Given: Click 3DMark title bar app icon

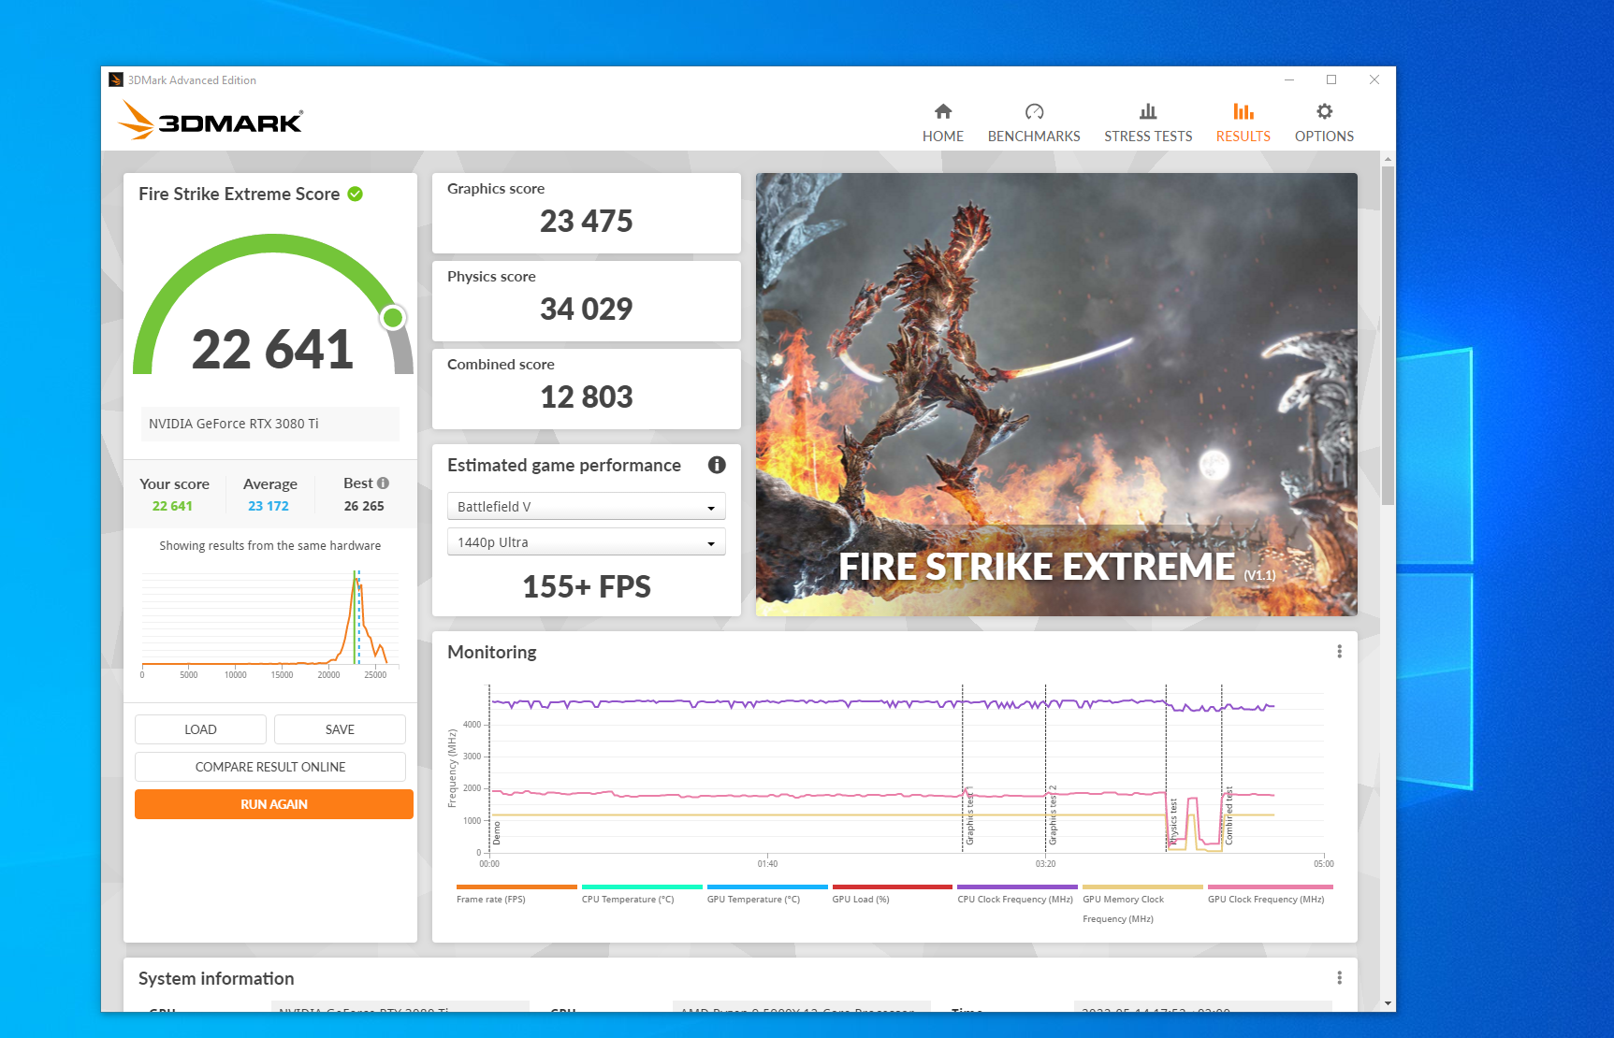Looking at the screenshot, I should tap(116, 79).
